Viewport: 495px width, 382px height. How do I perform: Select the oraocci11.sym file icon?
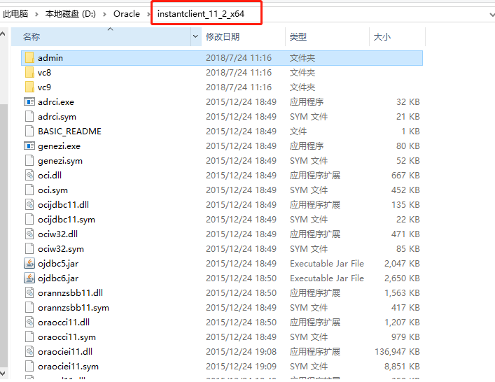[x=29, y=337]
